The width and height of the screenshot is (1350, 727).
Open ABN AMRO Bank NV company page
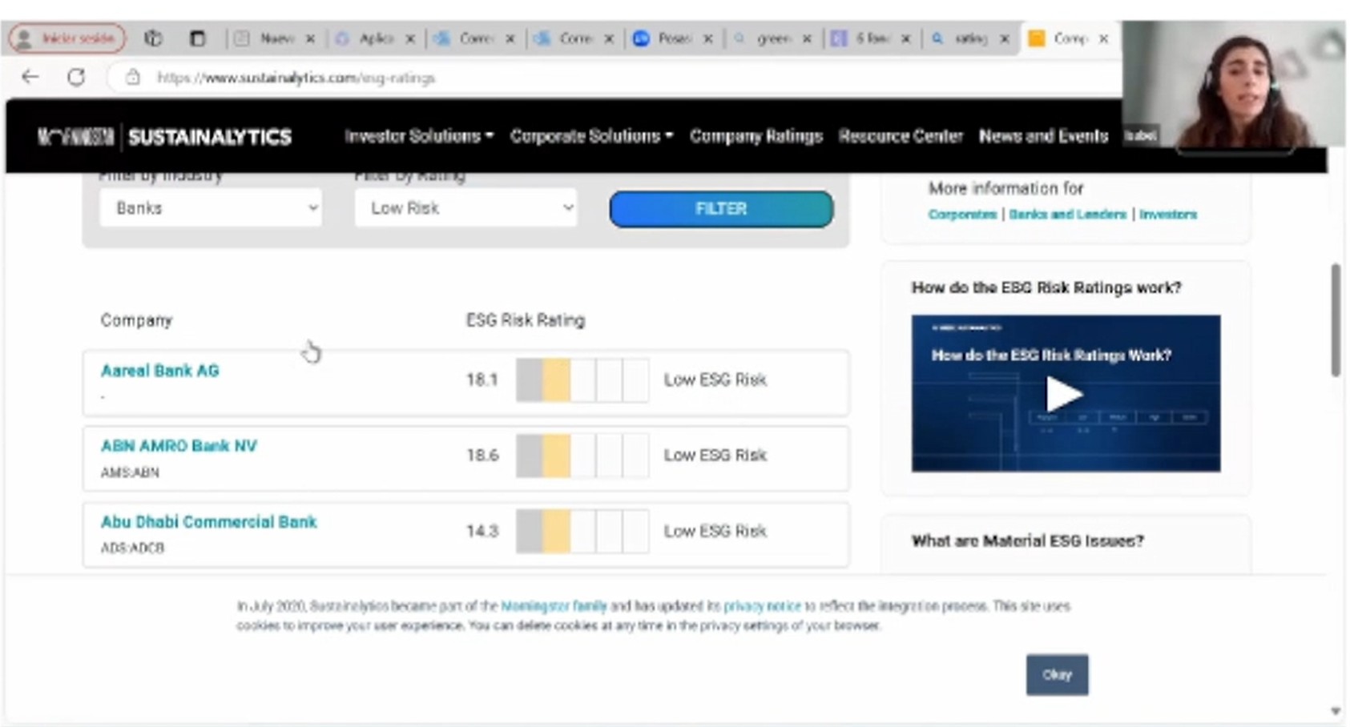tap(179, 446)
